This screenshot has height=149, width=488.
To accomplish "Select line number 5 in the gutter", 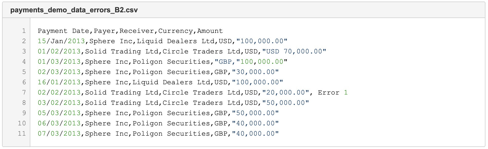I will [x=24, y=72].
